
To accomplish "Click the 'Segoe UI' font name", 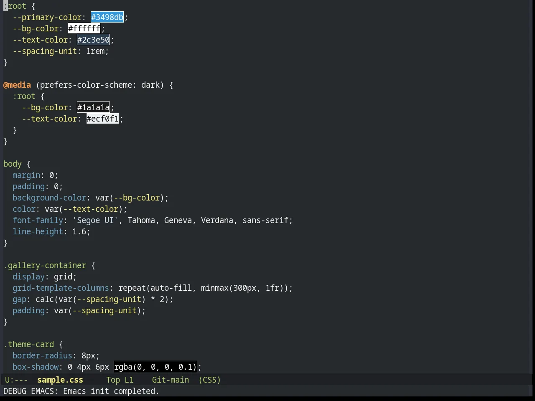I will click(x=95, y=220).
